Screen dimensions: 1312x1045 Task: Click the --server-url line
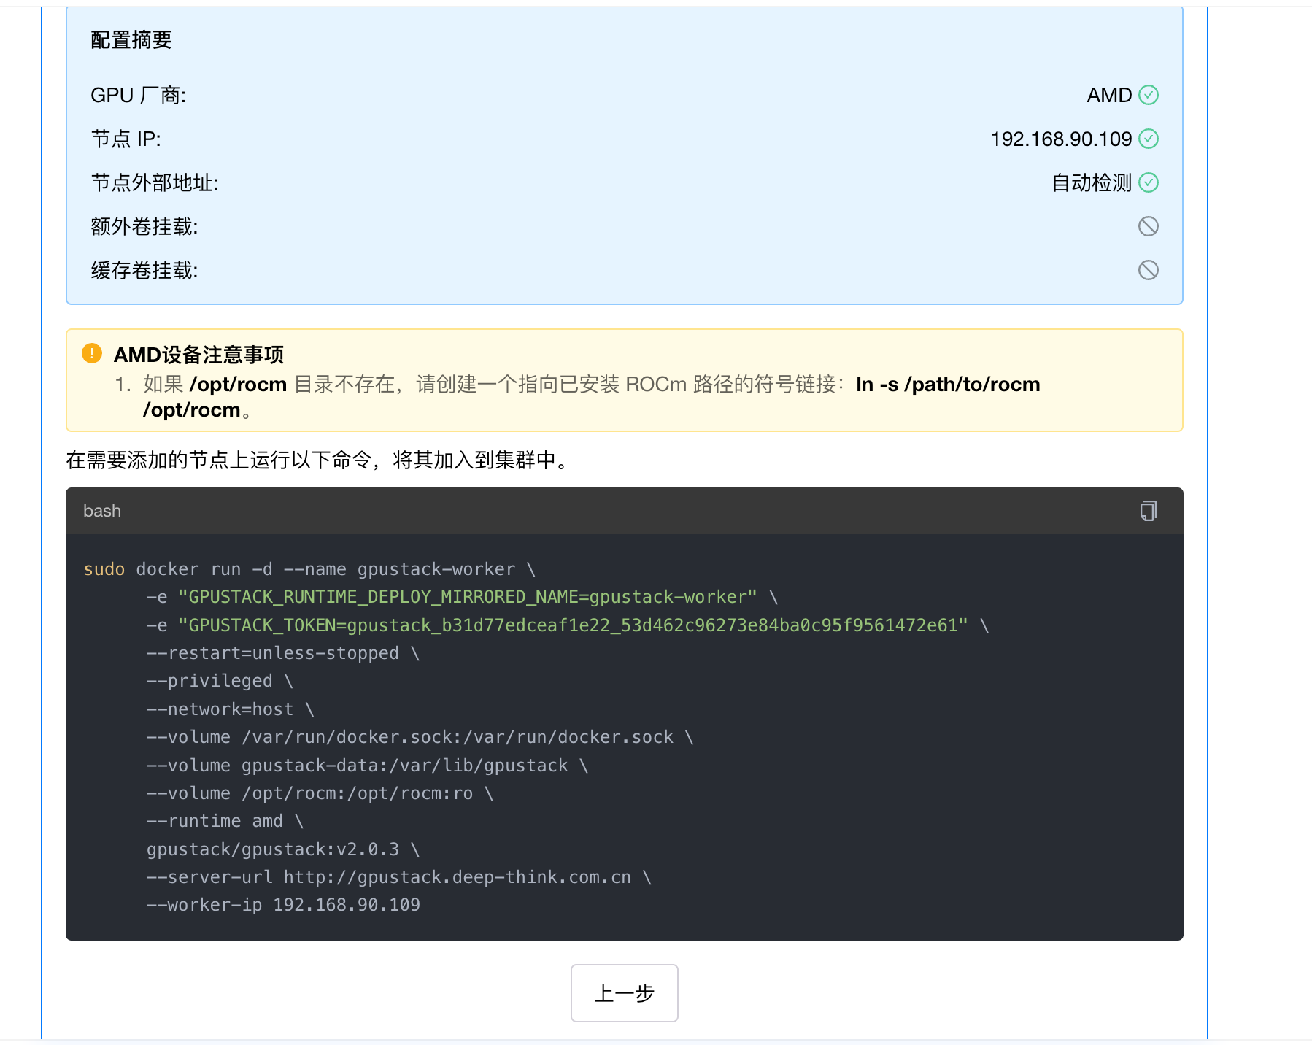pyautogui.click(x=399, y=877)
